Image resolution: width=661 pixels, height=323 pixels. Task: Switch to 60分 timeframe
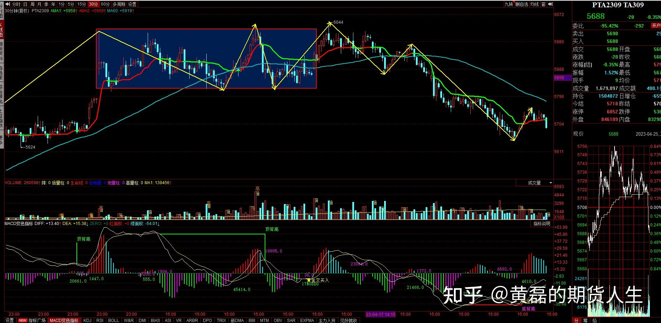tap(105, 4)
